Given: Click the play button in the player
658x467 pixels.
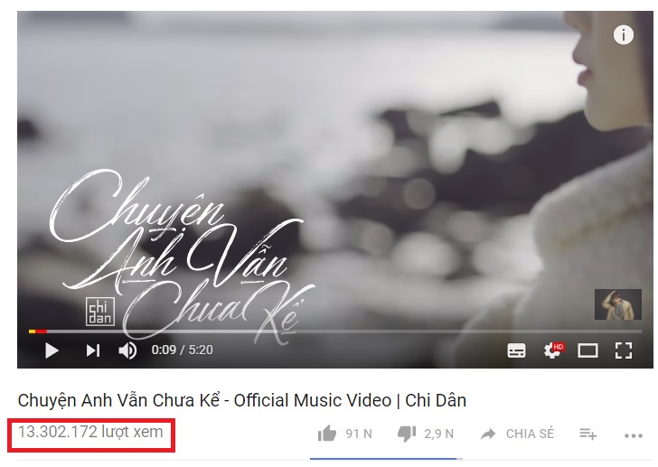Looking at the screenshot, I should point(52,350).
